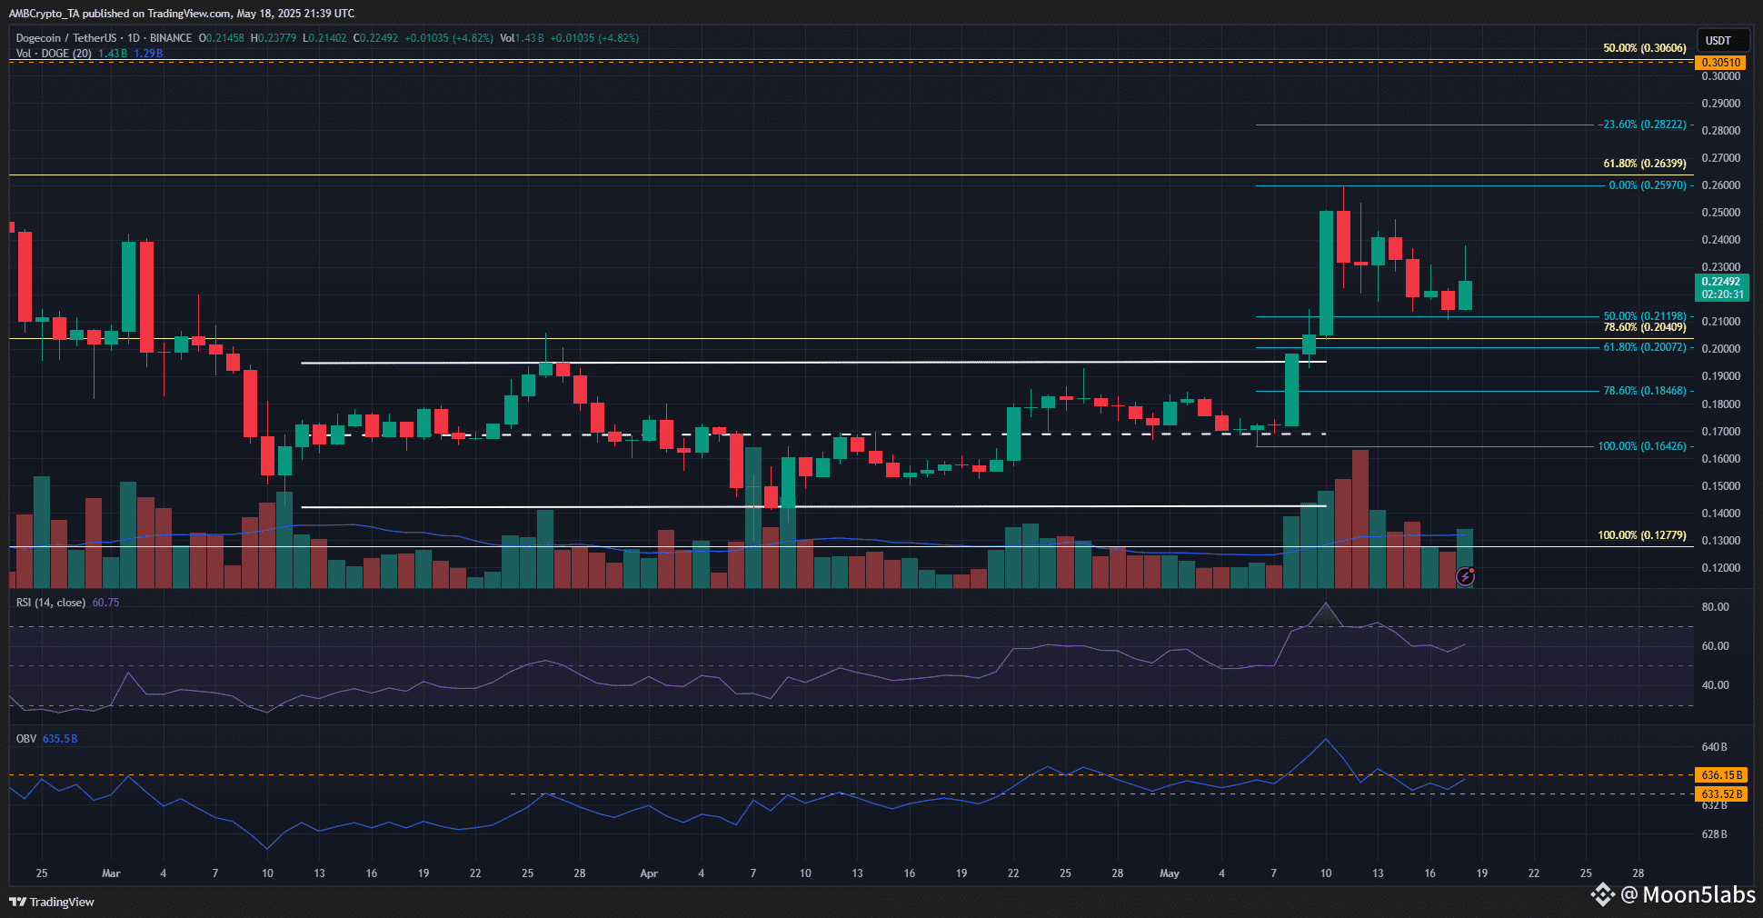Screen dimensions: 1763x918
Task: Click the 100.00% (0.16426) Fibonacci label
Action: [x=1641, y=446]
